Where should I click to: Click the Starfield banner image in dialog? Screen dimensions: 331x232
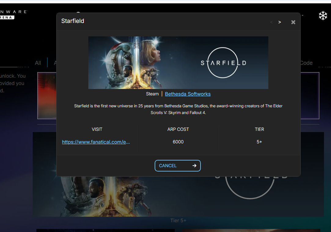[x=178, y=63]
